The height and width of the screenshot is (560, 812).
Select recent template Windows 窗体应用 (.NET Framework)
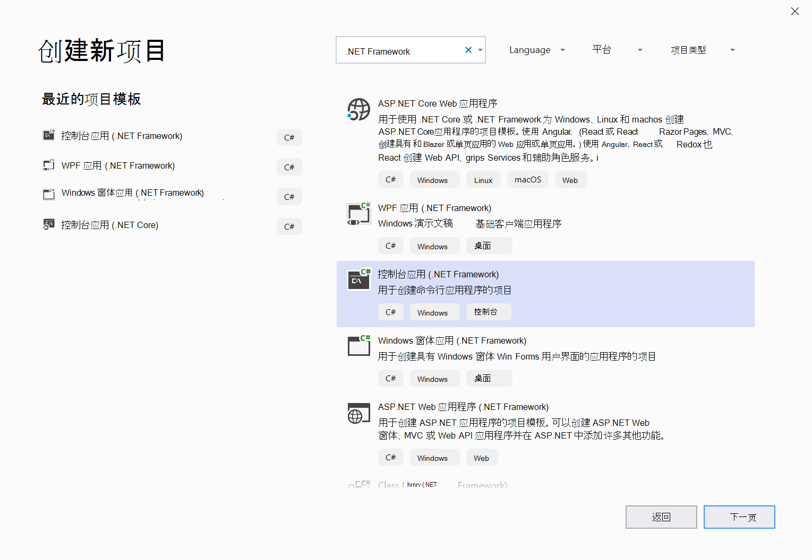[133, 192]
